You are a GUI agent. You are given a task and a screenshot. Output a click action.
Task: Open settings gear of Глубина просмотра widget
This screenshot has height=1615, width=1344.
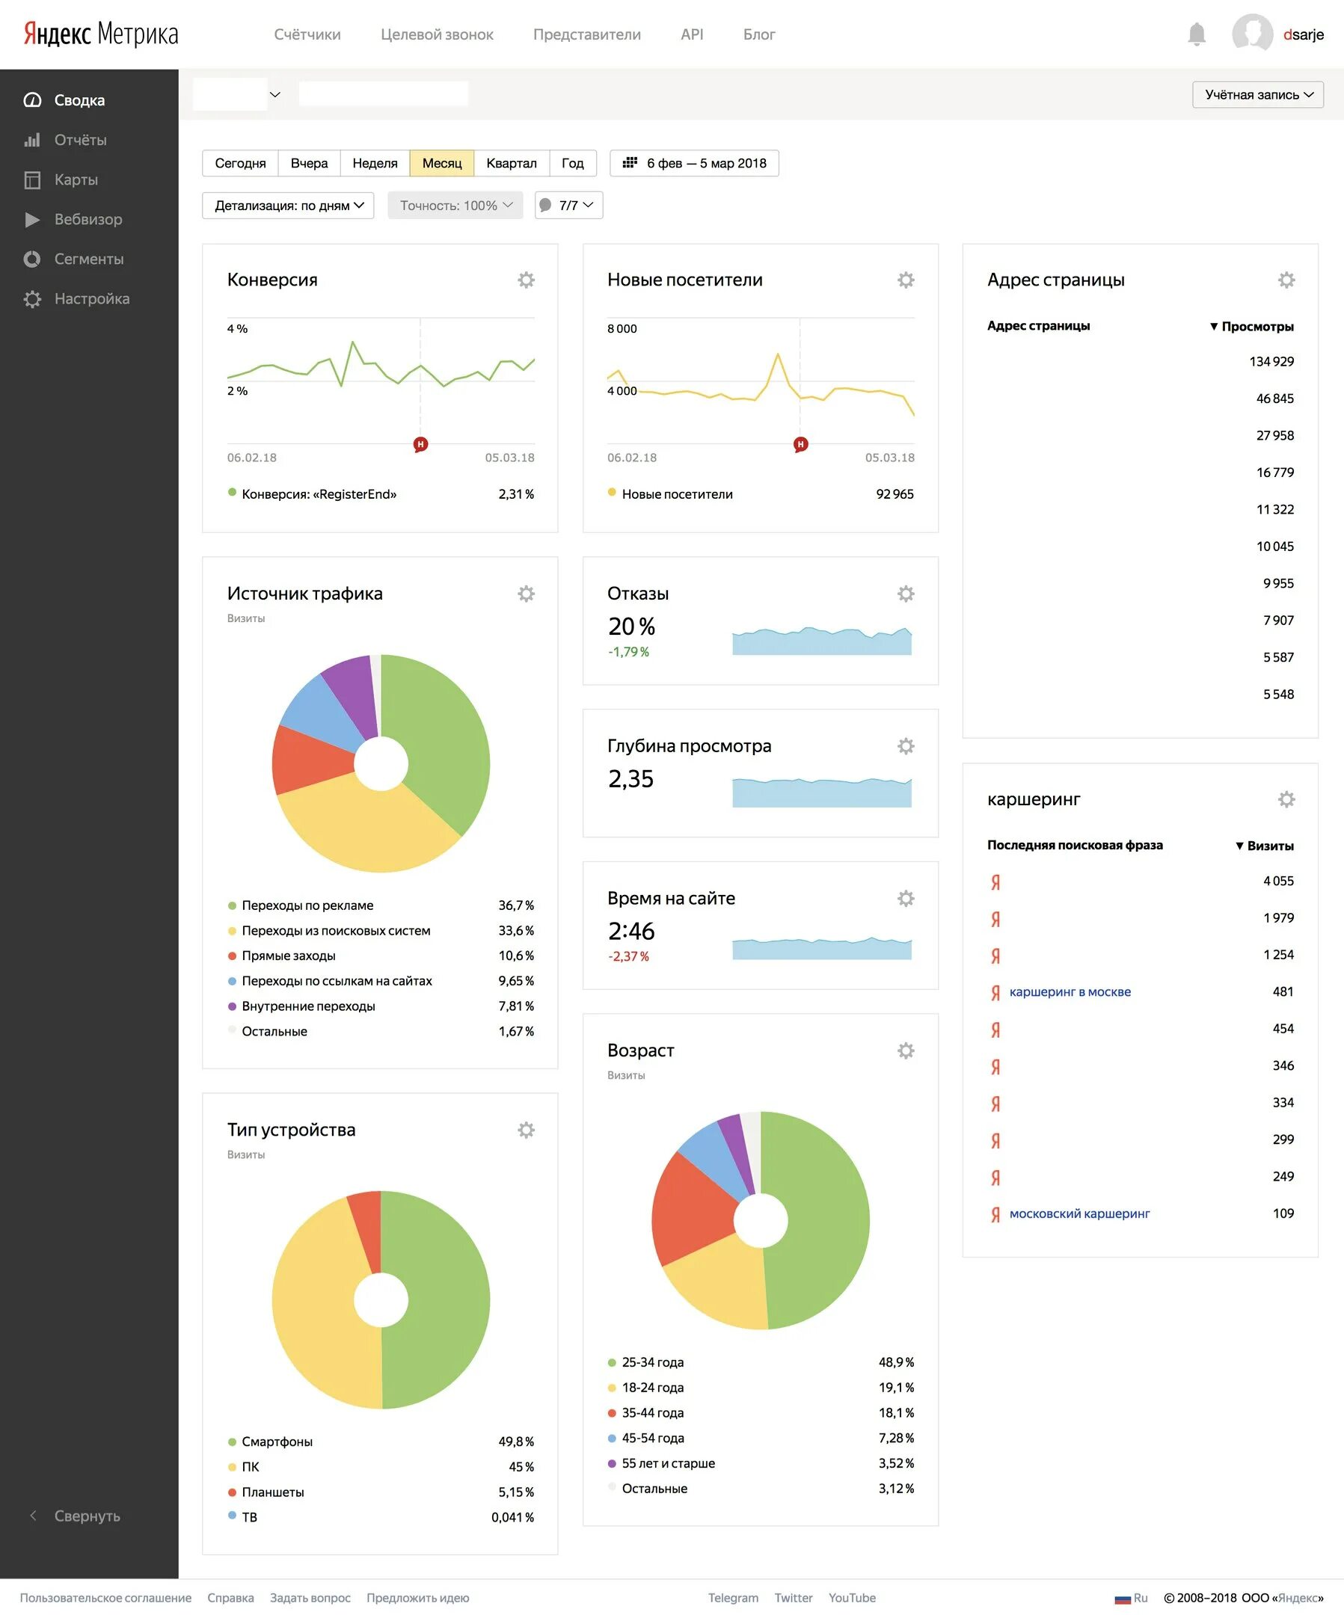click(906, 746)
